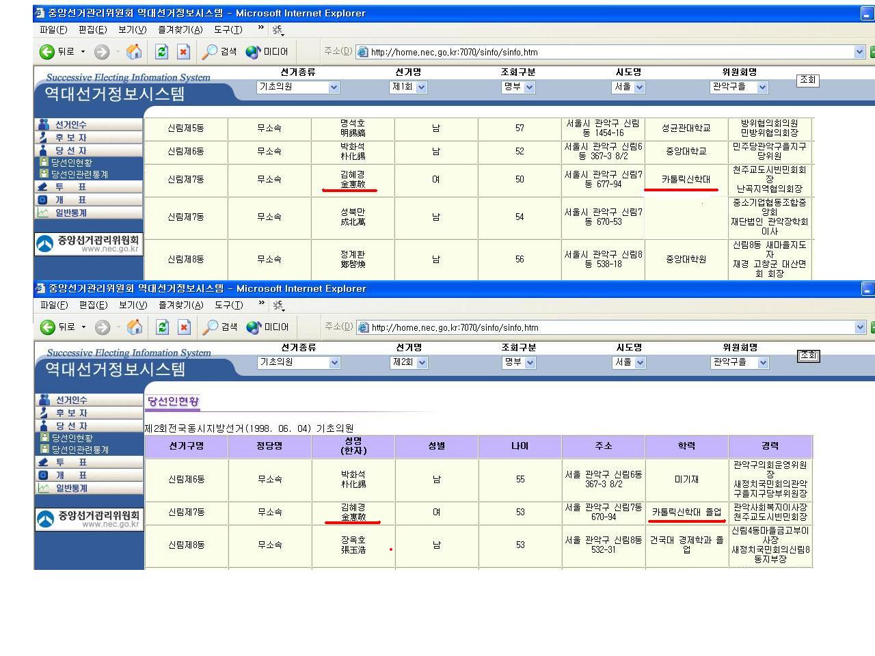Click the 중앙선거관리위원회 logo banner in the lower sidebar

89,519
